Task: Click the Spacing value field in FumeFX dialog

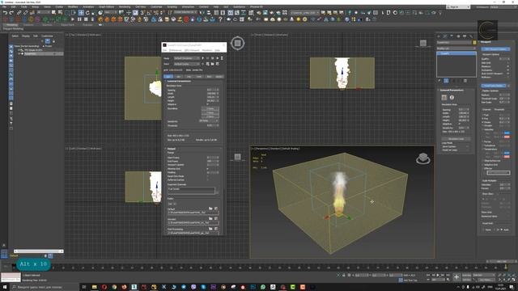Action: pos(211,90)
